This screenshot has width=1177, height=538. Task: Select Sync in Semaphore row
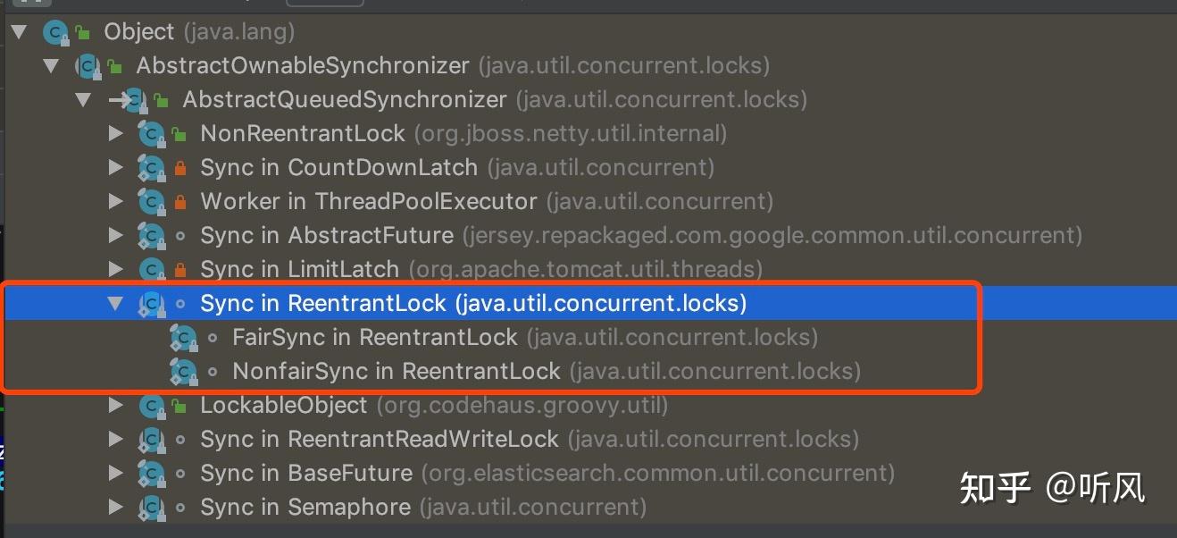[305, 508]
